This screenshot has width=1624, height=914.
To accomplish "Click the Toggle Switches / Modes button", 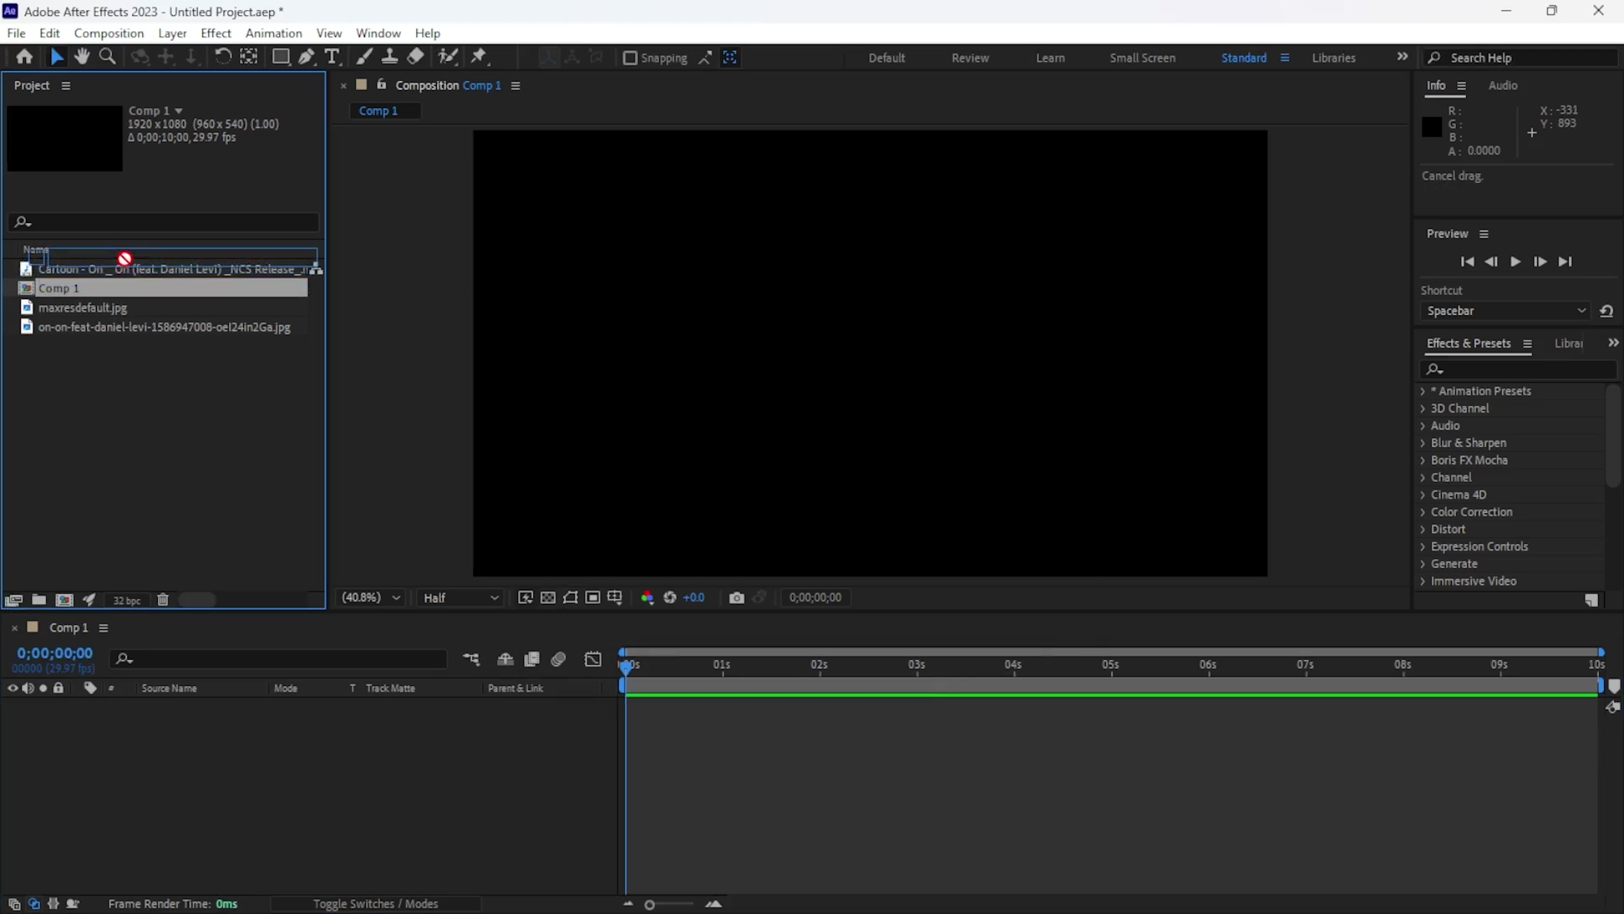I will tap(376, 904).
